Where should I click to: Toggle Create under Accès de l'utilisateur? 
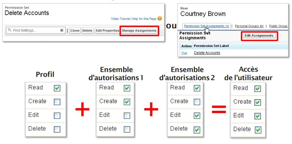(x=257, y=102)
